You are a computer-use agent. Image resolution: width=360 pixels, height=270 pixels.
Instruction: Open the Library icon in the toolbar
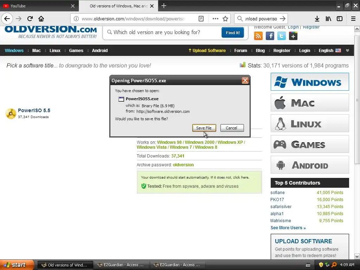[x=328, y=19]
